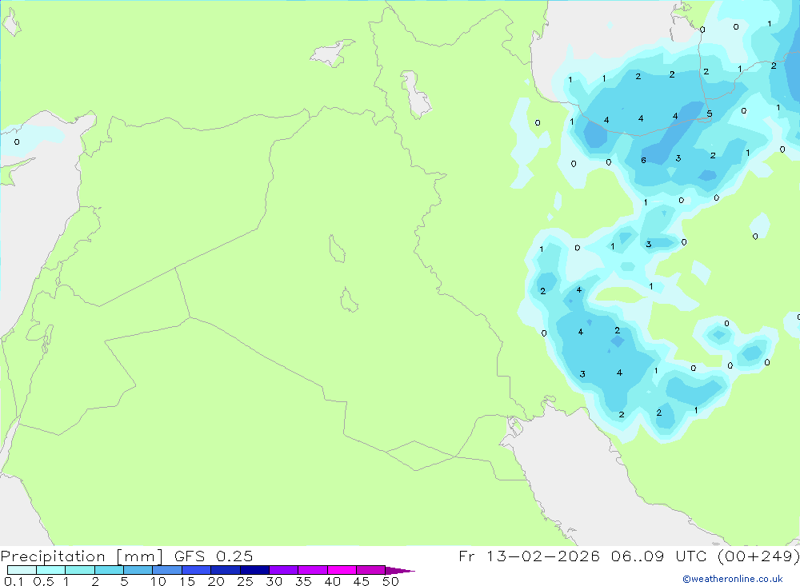Click the 'GFS 0.25' model label

tap(214, 556)
